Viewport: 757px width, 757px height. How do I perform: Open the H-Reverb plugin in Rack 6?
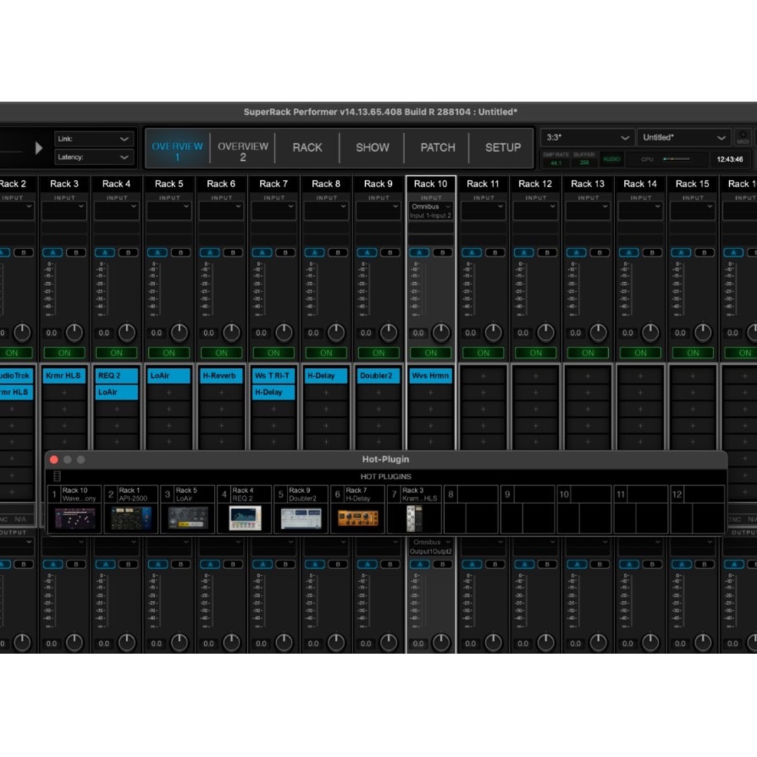221,376
